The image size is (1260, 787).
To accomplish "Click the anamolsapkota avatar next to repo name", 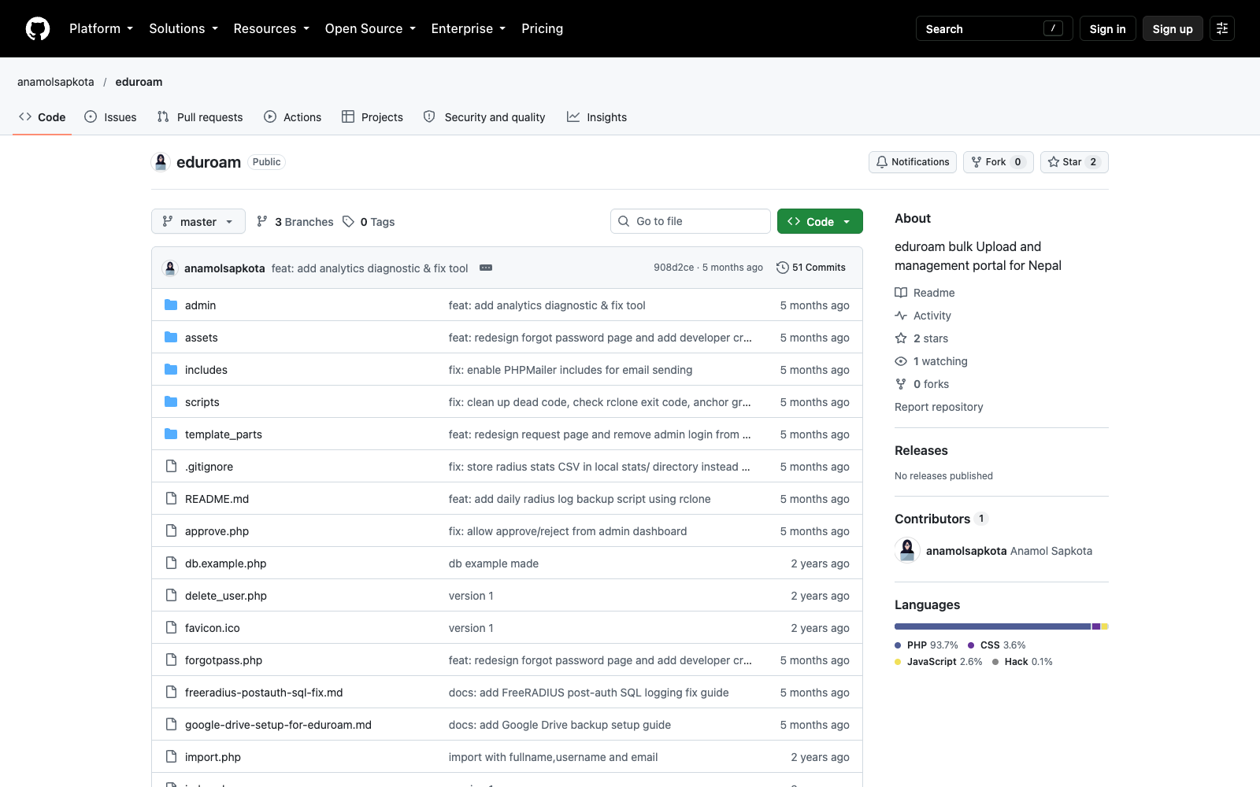I will point(161,162).
